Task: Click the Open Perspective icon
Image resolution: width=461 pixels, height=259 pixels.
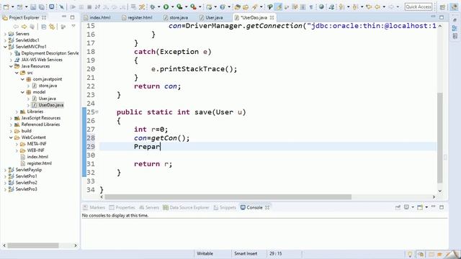Action: coord(442,7)
